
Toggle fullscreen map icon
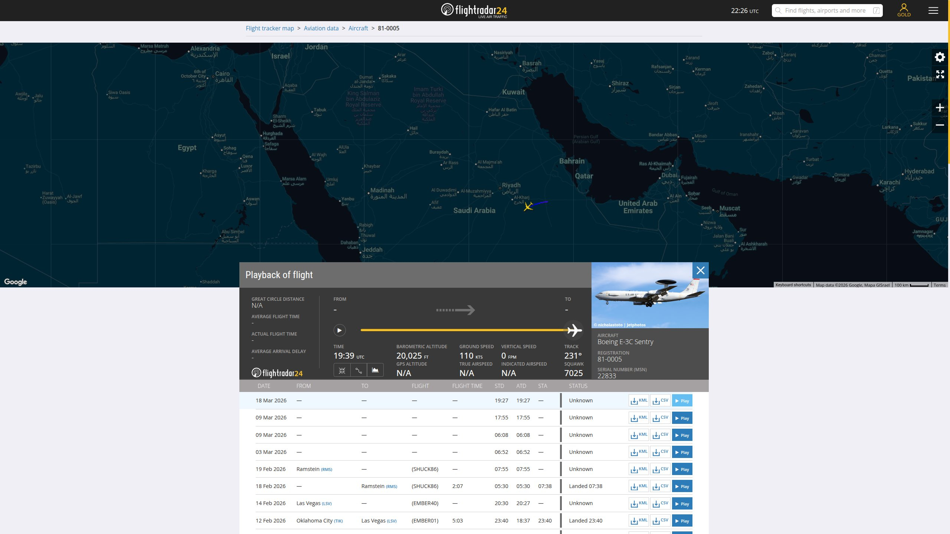click(940, 75)
